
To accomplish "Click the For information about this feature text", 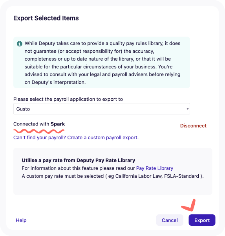I will [78, 168].
